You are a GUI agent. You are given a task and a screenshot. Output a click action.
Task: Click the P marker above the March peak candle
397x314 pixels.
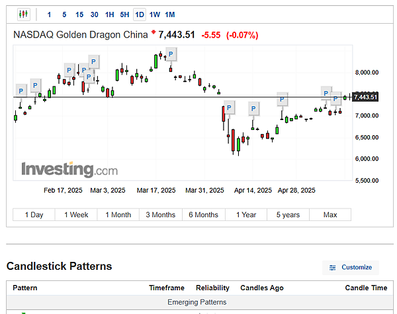pos(171,53)
